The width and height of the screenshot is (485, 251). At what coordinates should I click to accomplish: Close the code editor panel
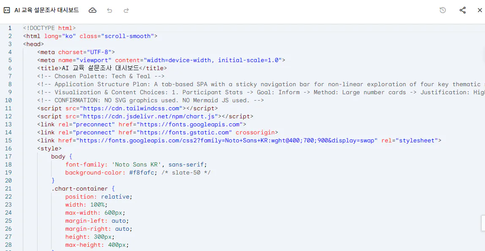click(x=480, y=10)
